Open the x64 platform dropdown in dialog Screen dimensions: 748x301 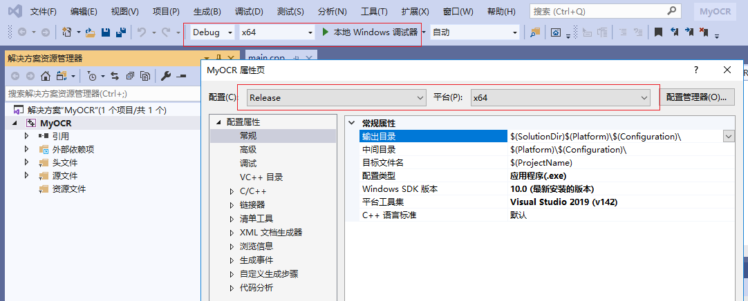coord(560,98)
